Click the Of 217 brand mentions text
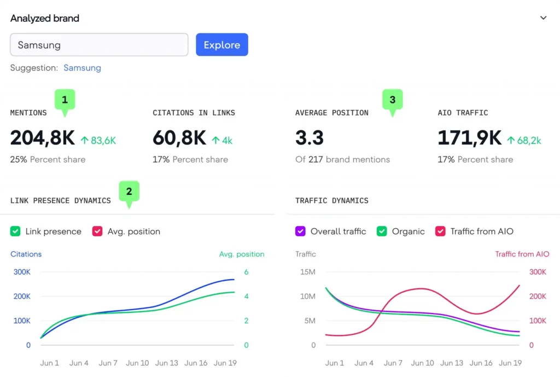The width and height of the screenshot is (560, 377). click(342, 159)
